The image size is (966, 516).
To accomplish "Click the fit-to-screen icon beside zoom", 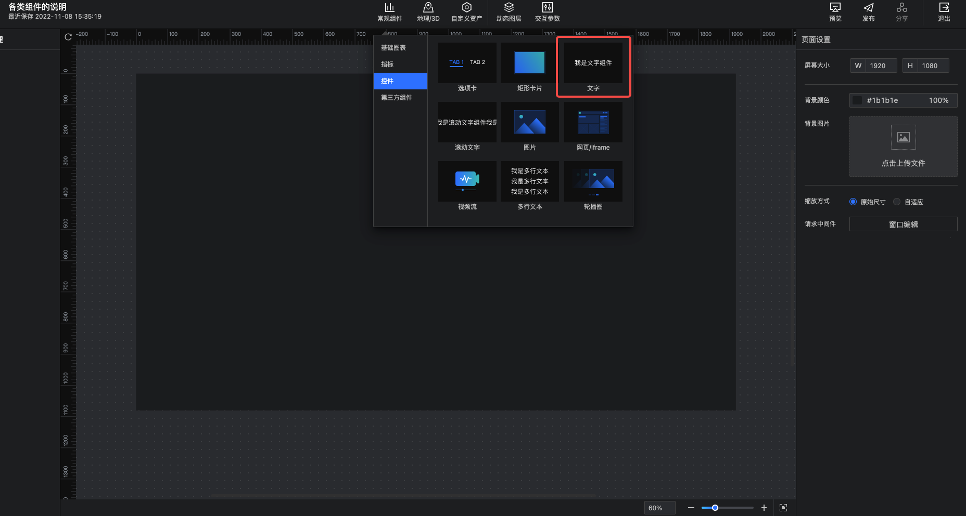I will click(x=783, y=508).
